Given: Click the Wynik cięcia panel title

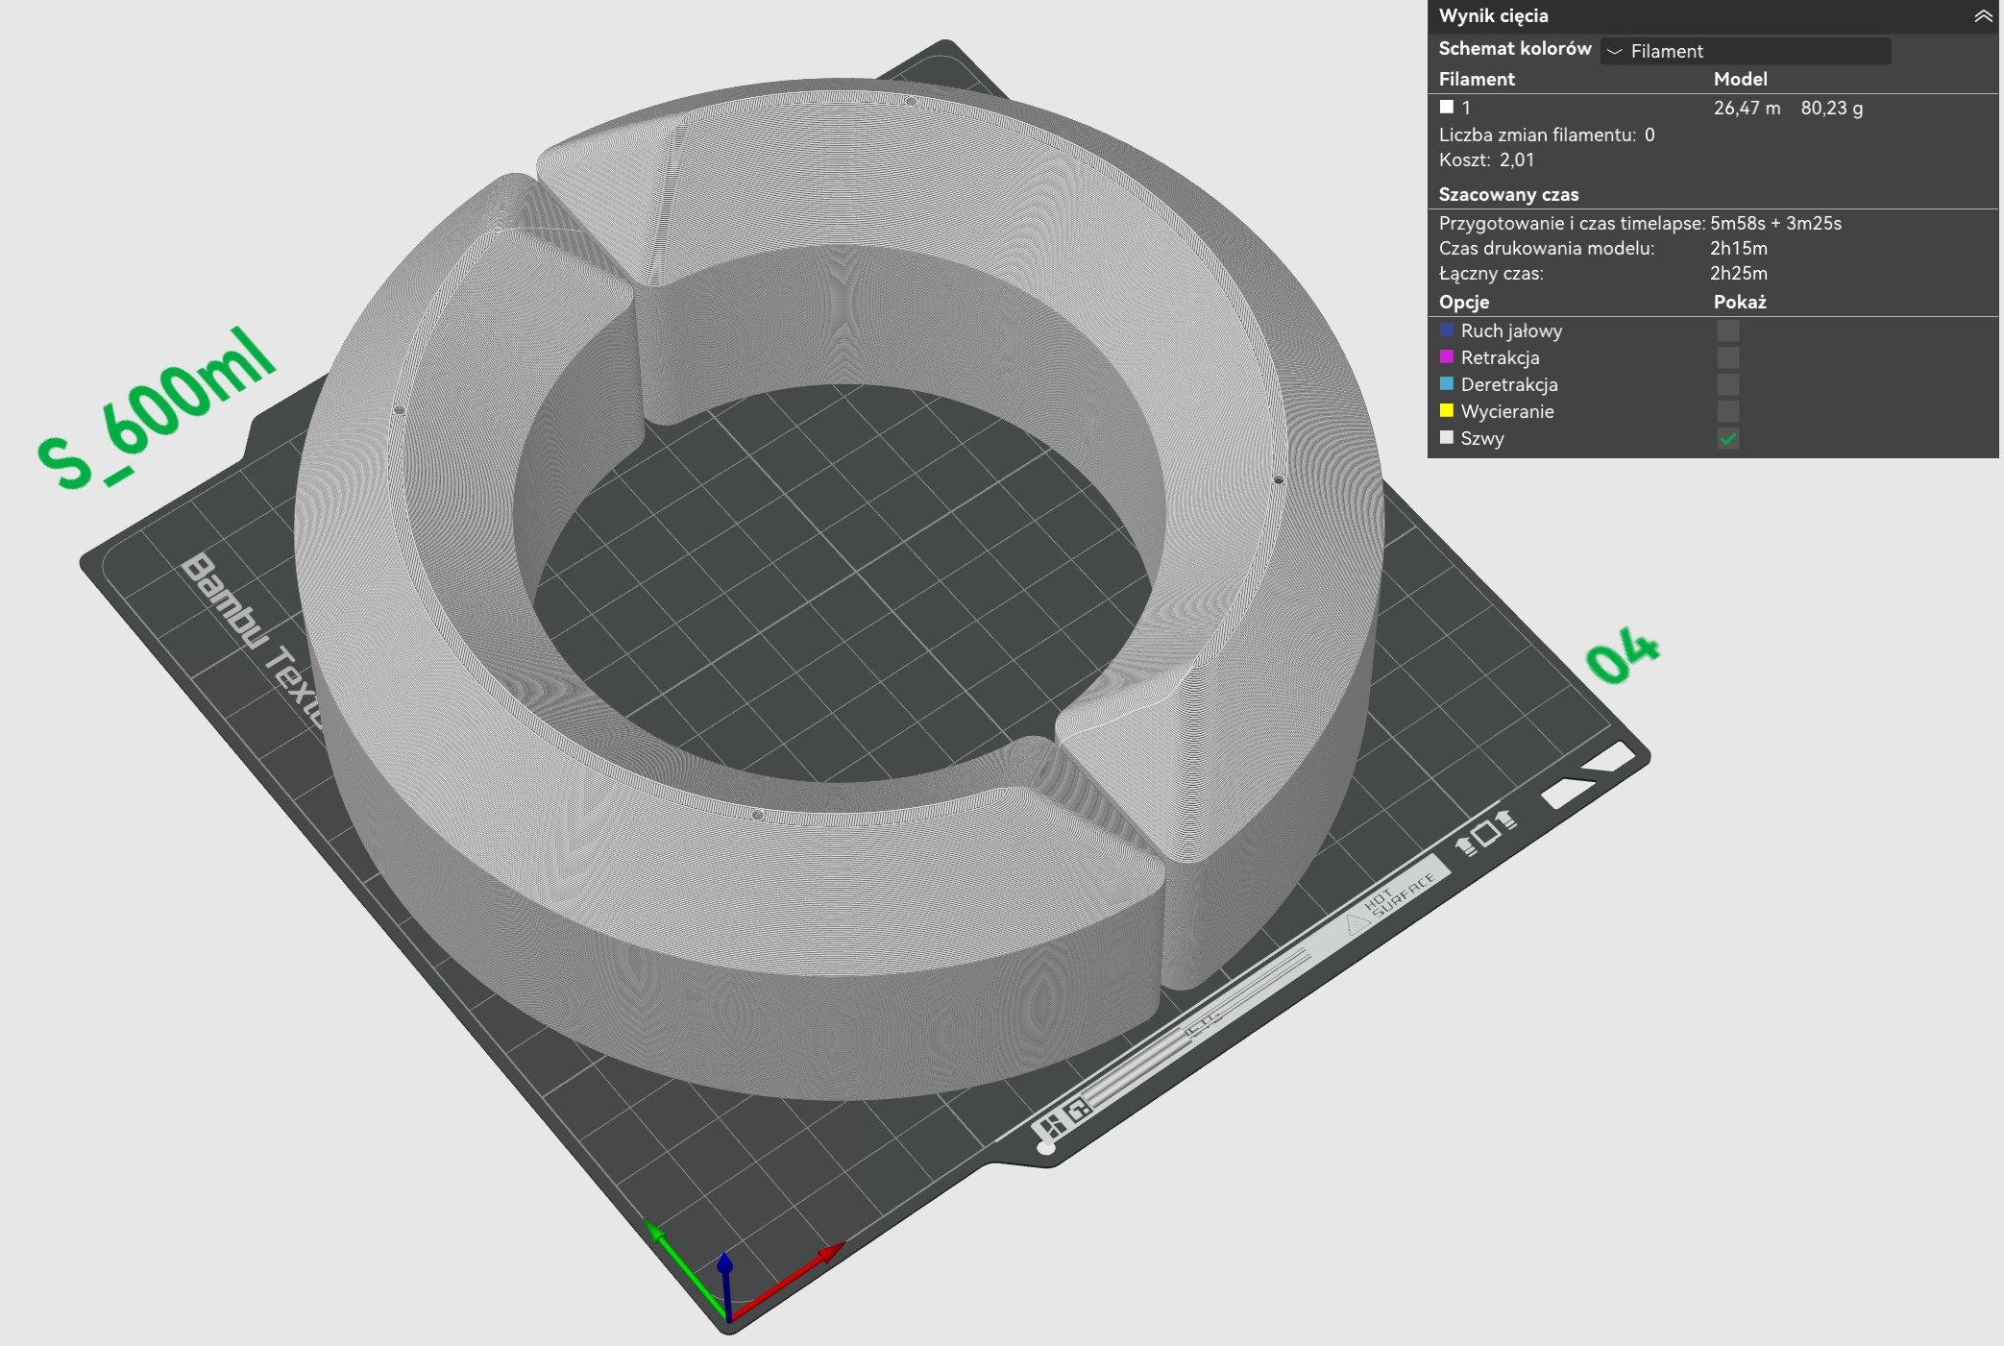Looking at the screenshot, I should coord(1493,16).
